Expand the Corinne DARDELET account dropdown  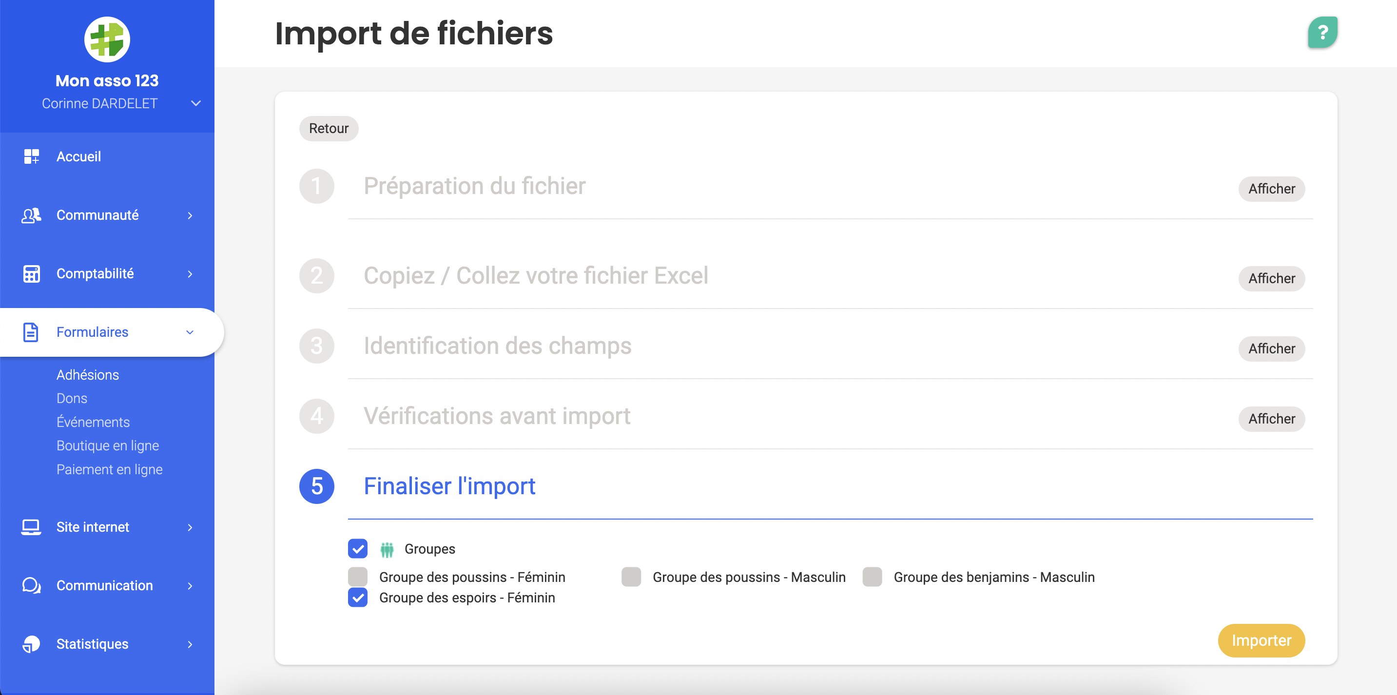pos(196,103)
